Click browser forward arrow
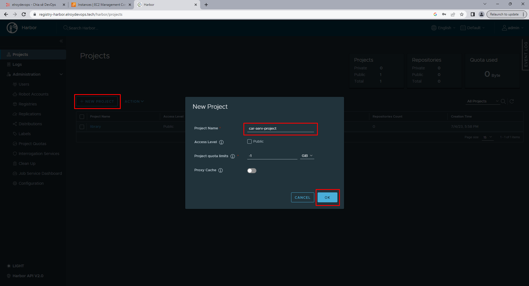The image size is (529, 286). pos(15,14)
